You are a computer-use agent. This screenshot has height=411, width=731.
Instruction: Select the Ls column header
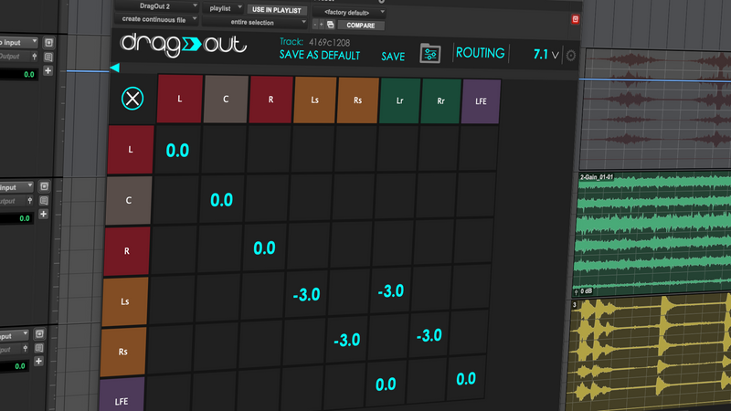click(x=314, y=100)
